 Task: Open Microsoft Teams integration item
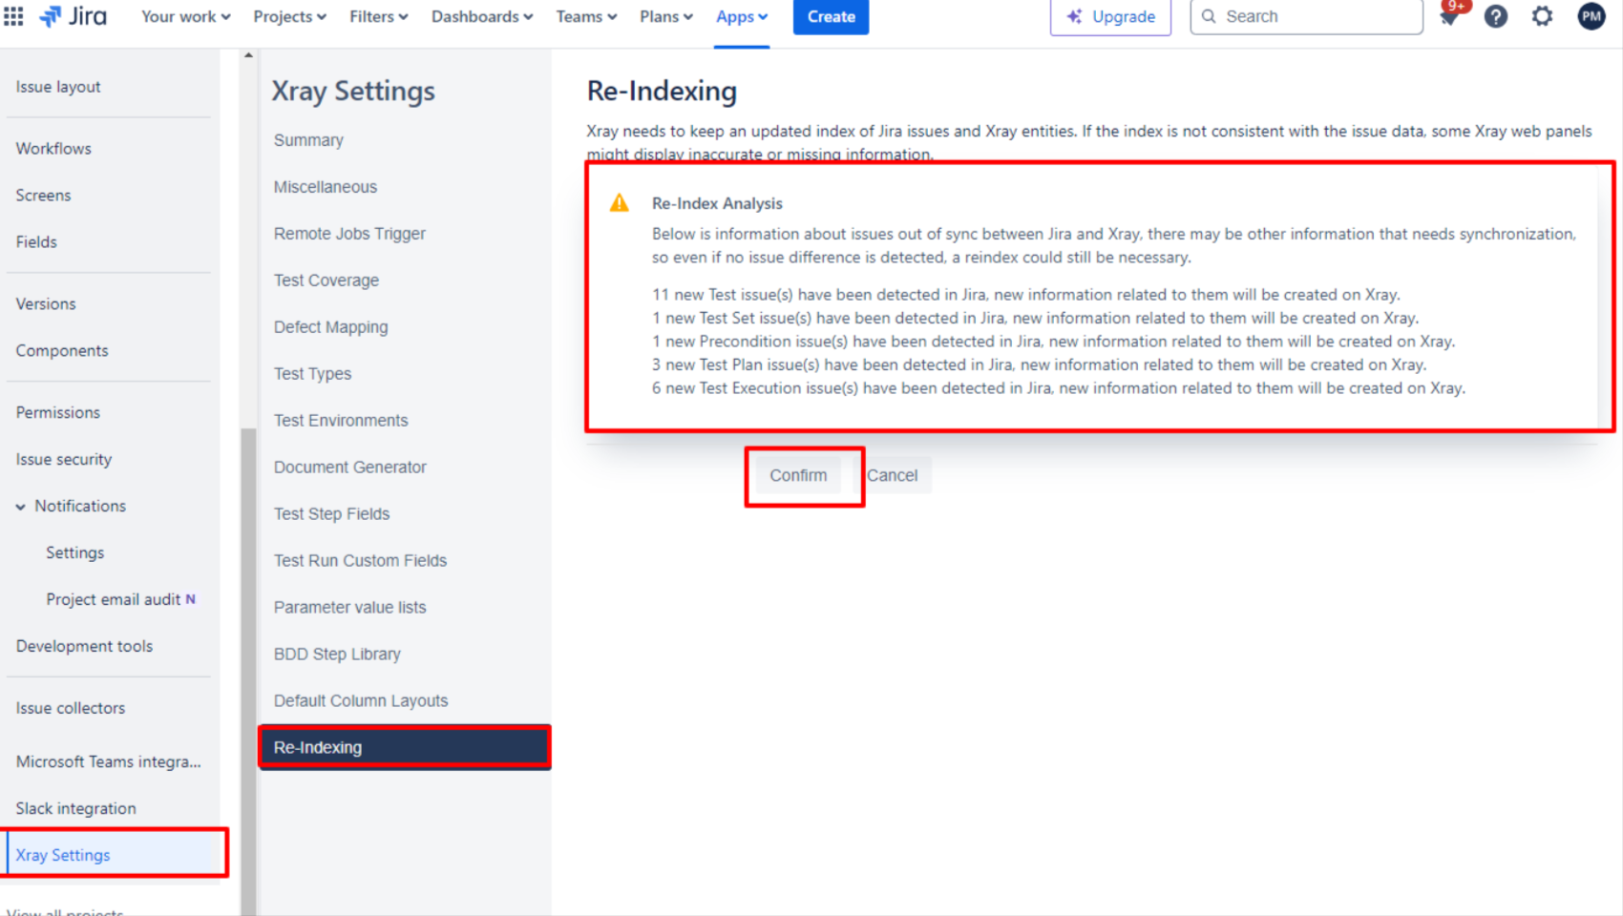pos(108,762)
